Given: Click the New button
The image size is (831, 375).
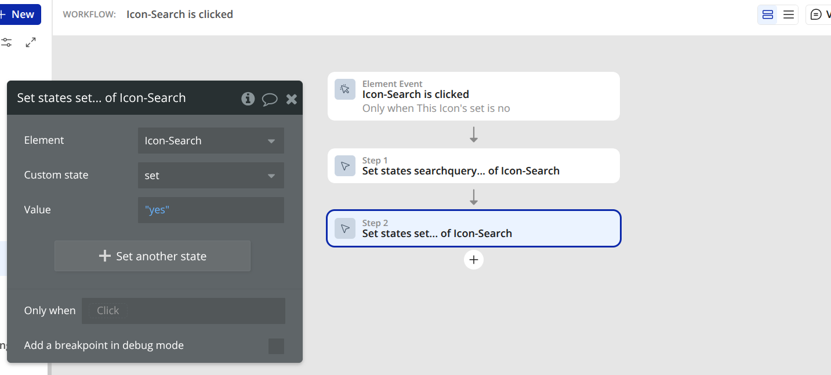Looking at the screenshot, I should (x=19, y=14).
